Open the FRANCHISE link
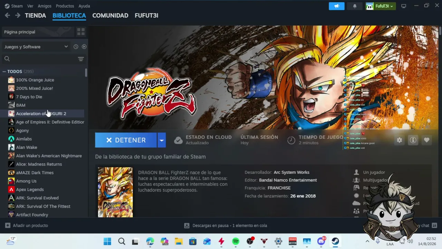 point(279,188)
